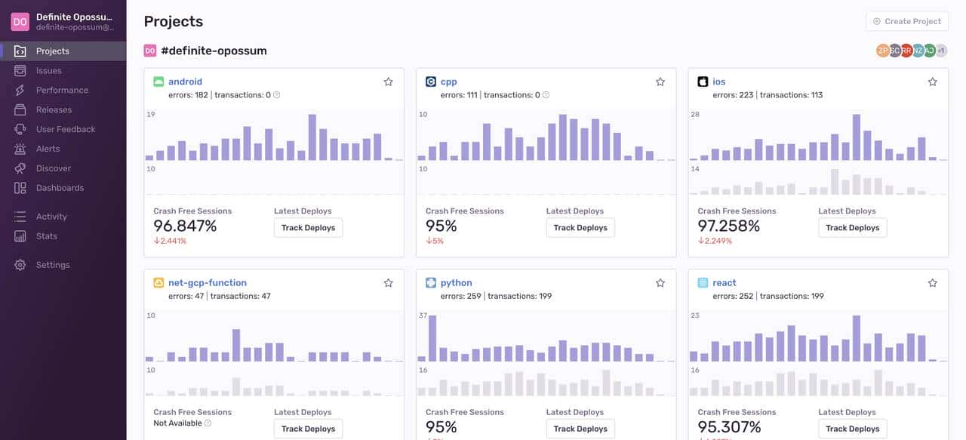
Task: Expand the +1 team members avatar list
Action: click(x=941, y=51)
